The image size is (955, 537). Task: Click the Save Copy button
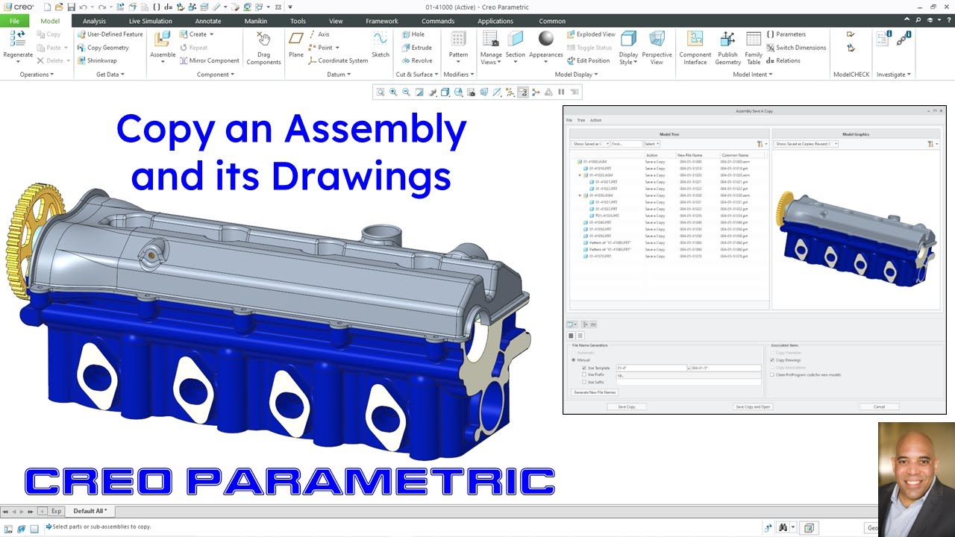(627, 406)
